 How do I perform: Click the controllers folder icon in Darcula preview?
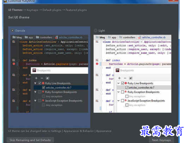[38, 37]
